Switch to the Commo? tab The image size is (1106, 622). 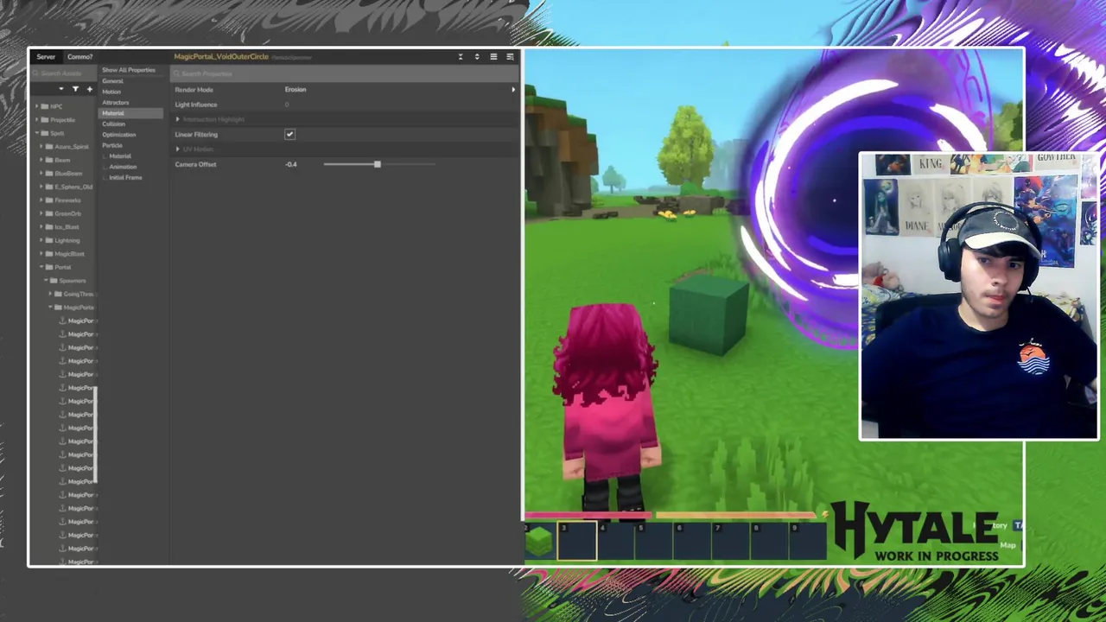point(79,57)
